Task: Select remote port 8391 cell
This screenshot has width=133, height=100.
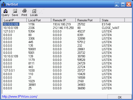Action: pyautogui.click(x=80, y=35)
